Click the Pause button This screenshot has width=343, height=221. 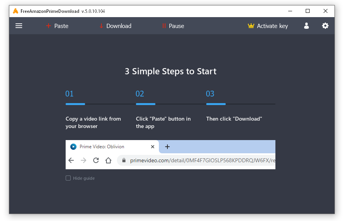pos(173,26)
